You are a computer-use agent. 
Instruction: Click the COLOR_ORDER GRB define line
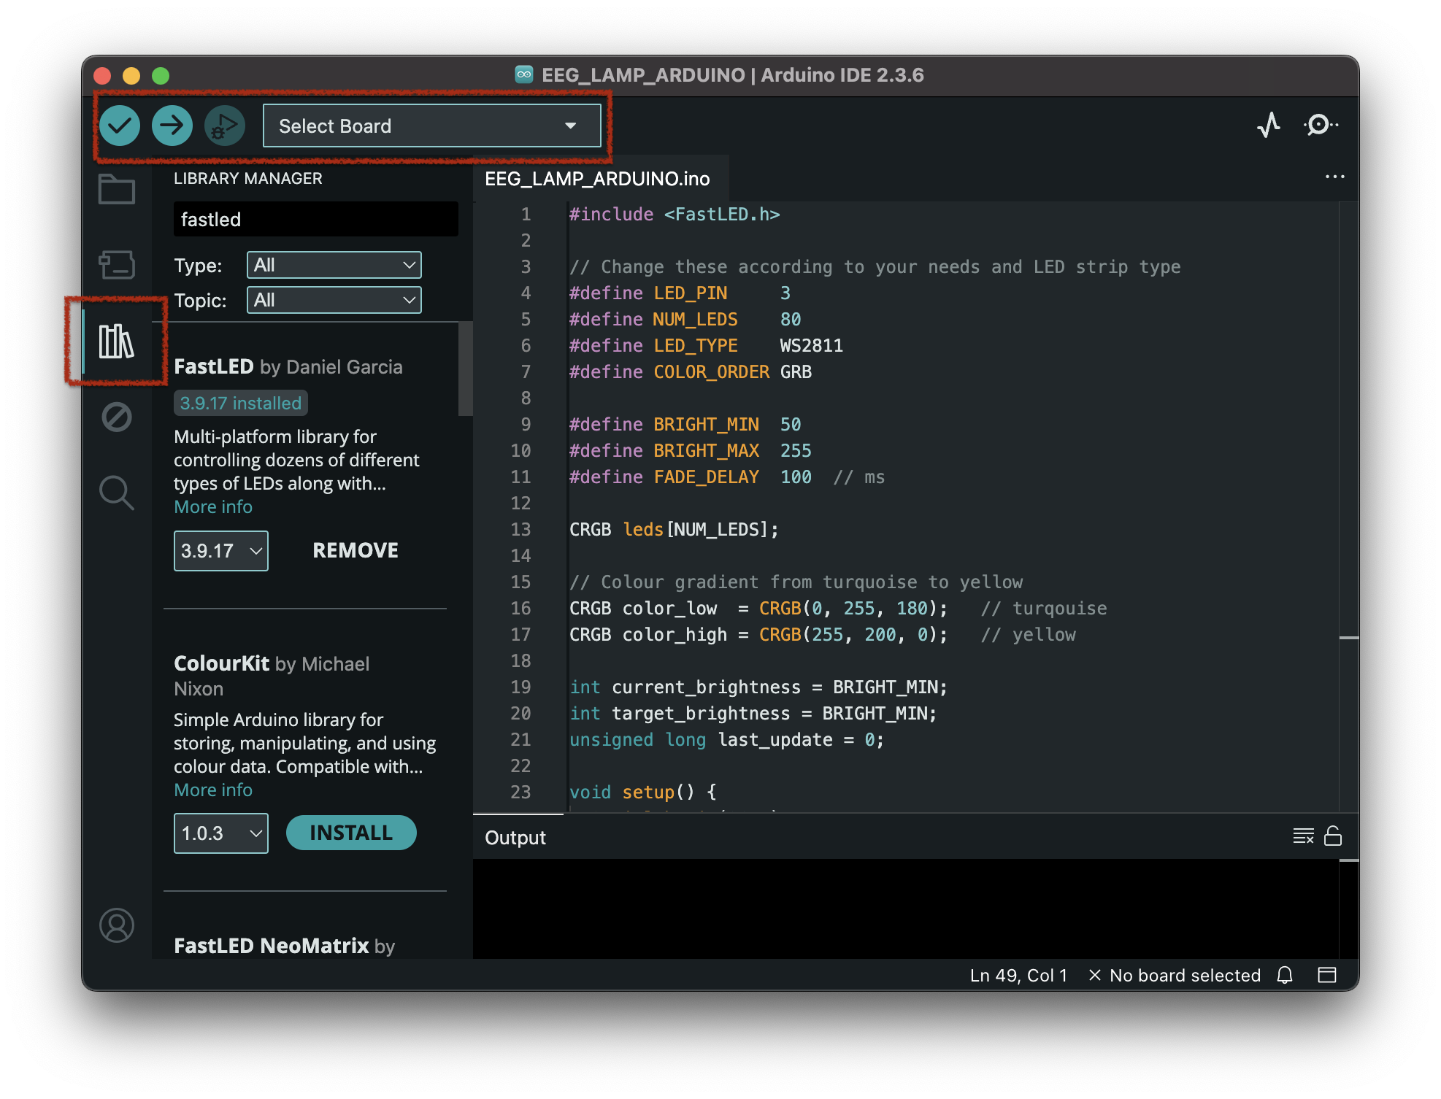(x=691, y=372)
